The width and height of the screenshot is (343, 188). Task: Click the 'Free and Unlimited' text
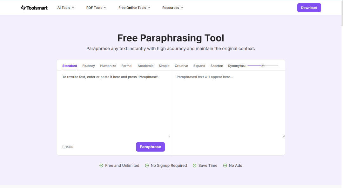122,166
